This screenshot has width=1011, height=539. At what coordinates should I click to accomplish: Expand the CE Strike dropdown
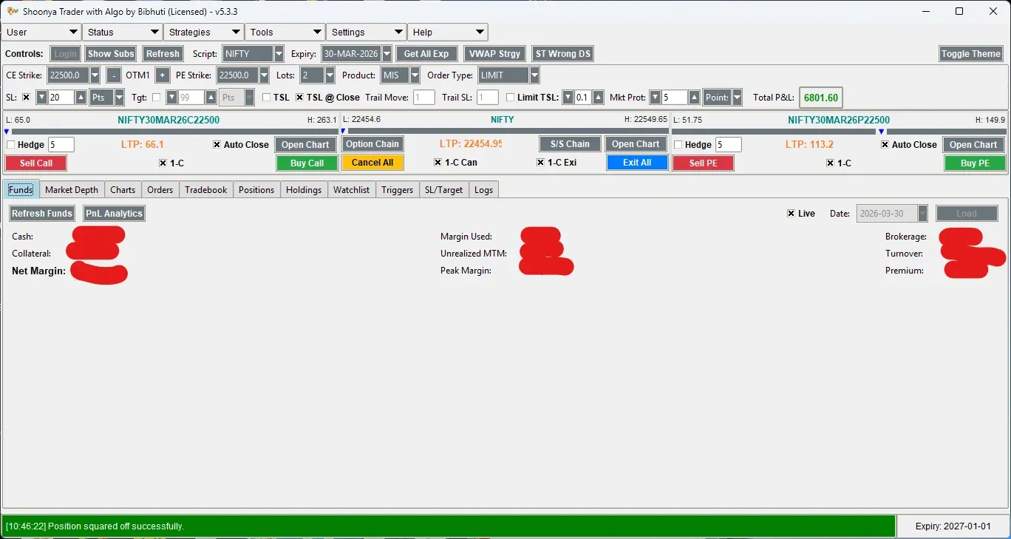[x=95, y=75]
